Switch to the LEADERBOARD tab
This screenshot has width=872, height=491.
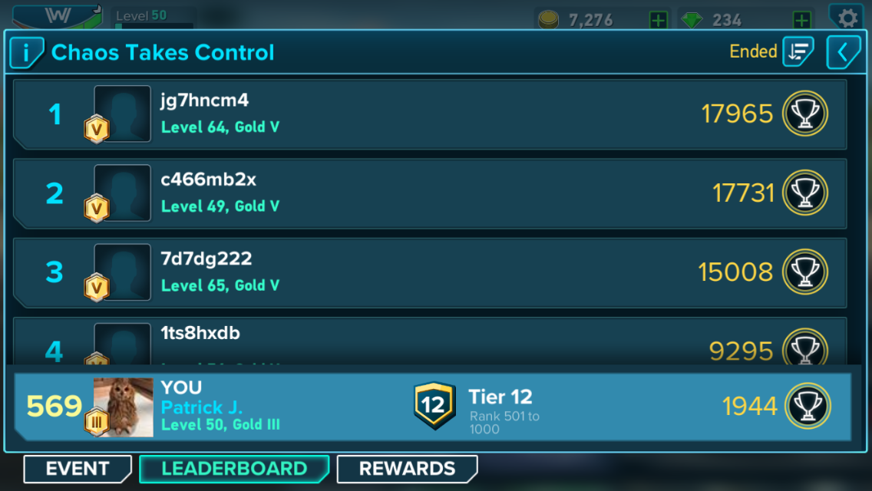[234, 469]
